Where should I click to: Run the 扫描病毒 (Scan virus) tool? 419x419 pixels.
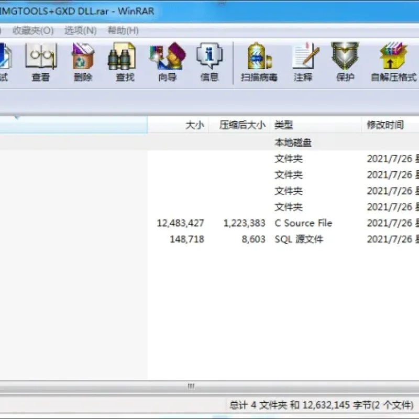pyautogui.click(x=259, y=62)
